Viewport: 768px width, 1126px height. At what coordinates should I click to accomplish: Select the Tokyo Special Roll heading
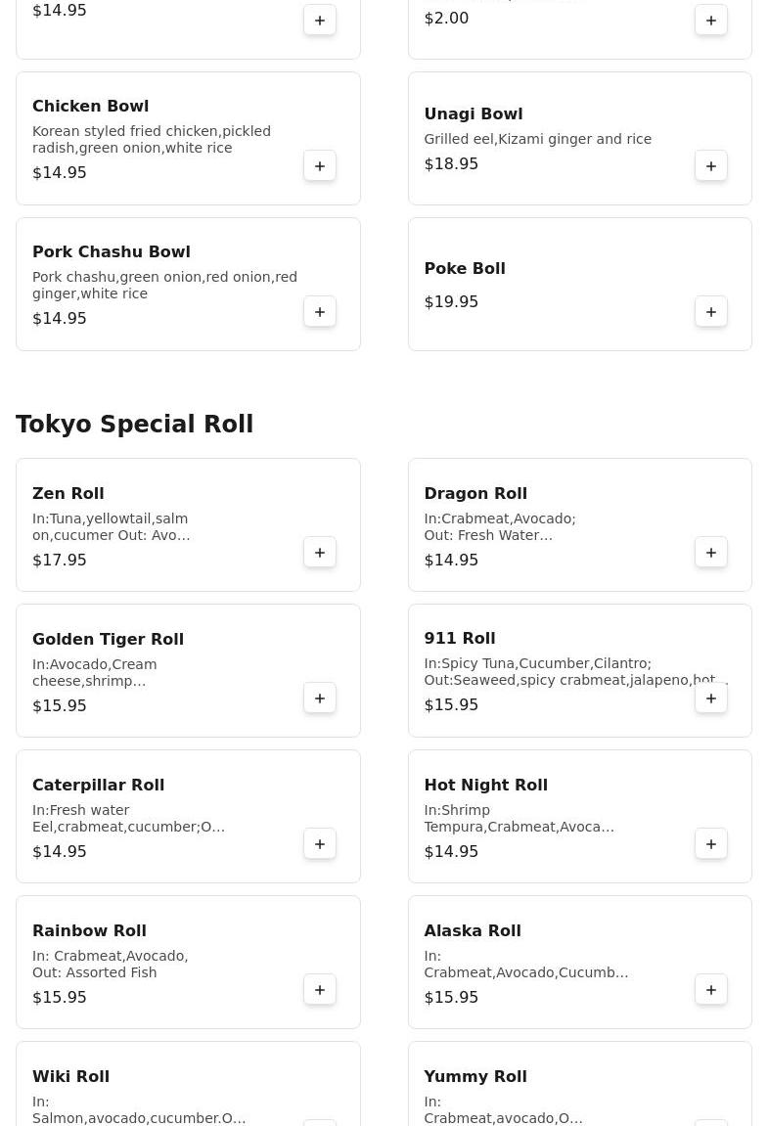click(134, 425)
